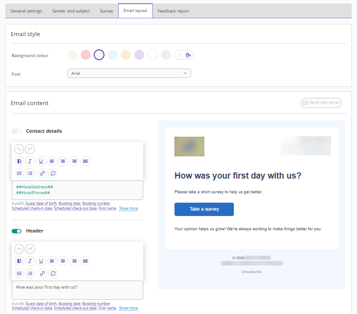Insert link in Contact details editor
This screenshot has width=357, height=314.
[x=42, y=173]
